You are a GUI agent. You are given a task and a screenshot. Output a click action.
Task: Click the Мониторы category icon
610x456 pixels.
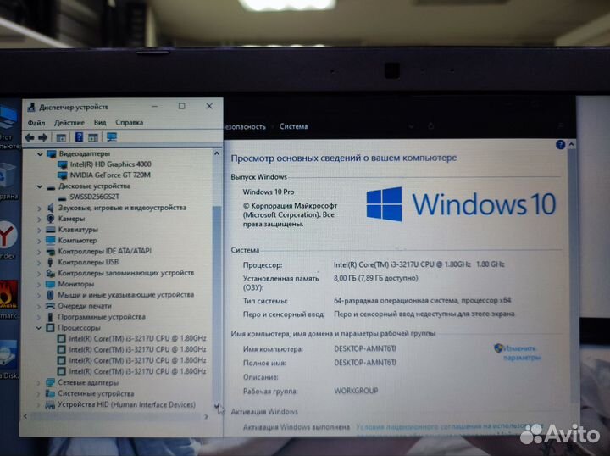(x=50, y=284)
